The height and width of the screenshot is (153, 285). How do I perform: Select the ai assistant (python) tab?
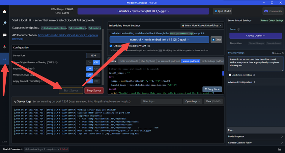(x=169, y=61)
